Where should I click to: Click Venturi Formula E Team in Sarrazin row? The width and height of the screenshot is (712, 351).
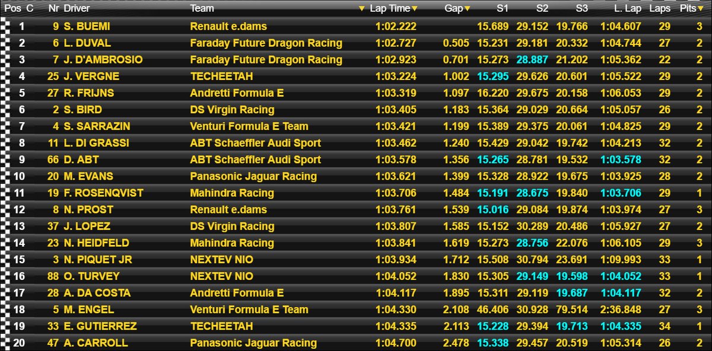point(249,126)
